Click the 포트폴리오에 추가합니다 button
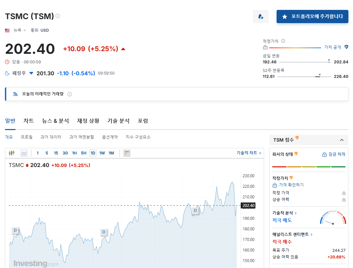 (312, 16)
